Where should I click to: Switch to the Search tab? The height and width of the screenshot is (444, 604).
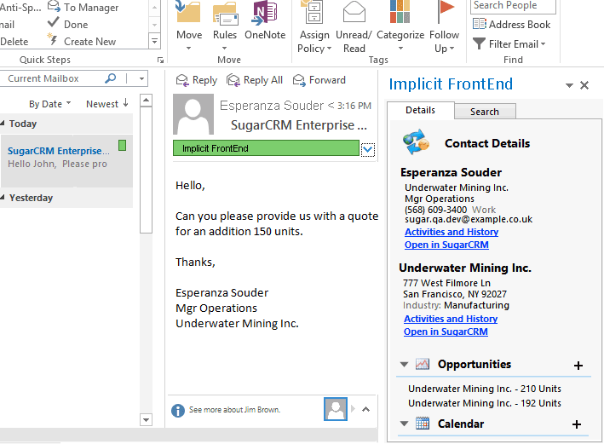pyautogui.click(x=485, y=112)
